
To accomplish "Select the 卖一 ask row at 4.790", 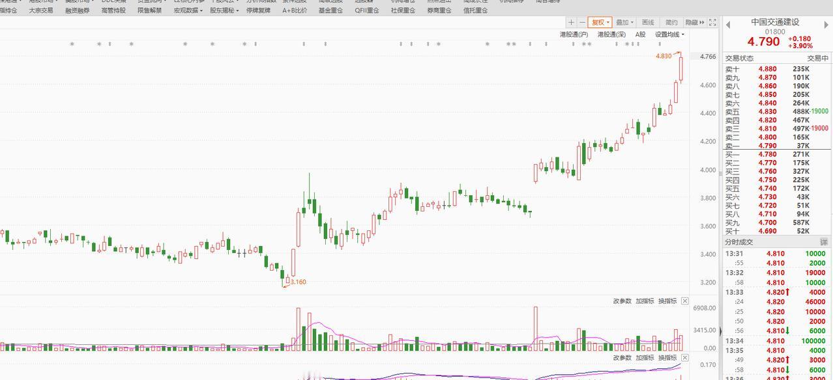I will [776, 146].
